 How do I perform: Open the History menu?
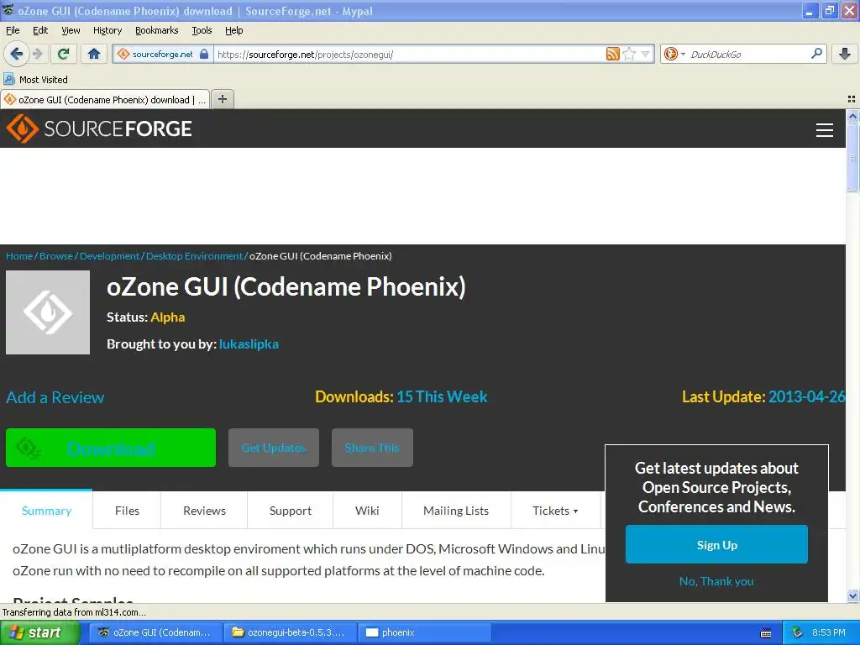click(x=107, y=30)
